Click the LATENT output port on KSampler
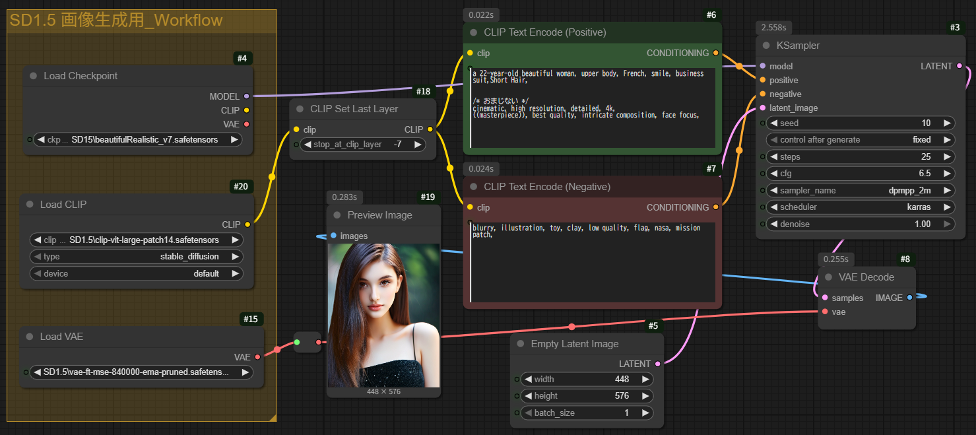 (959, 66)
